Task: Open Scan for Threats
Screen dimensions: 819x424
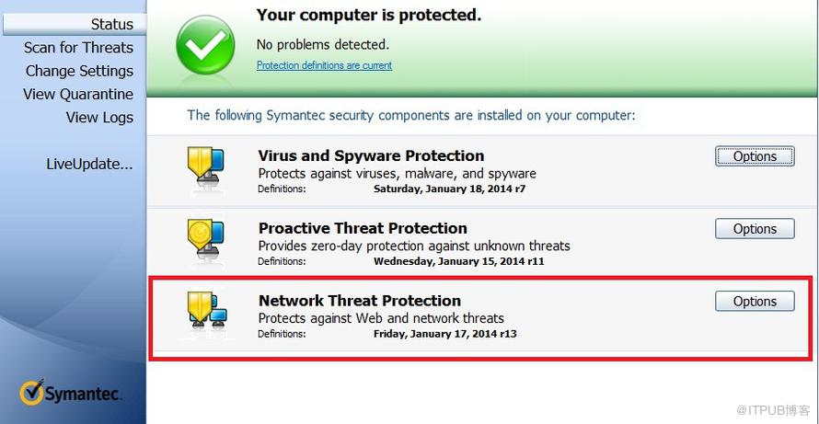Action: tap(78, 48)
